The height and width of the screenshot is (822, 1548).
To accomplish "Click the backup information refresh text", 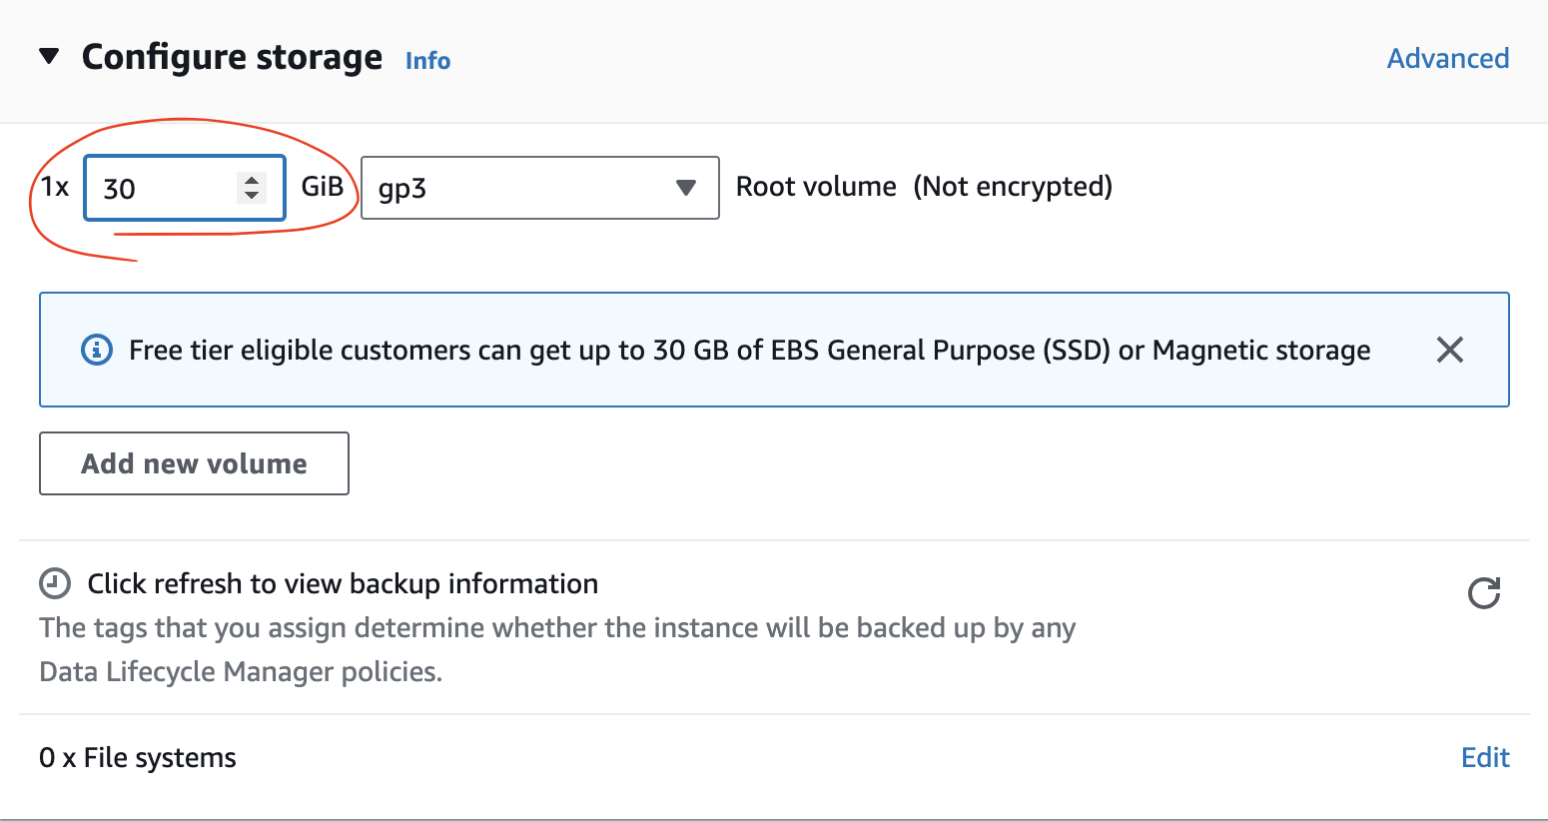I will click(343, 584).
